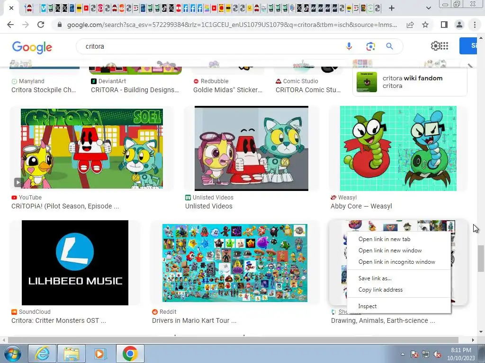Image resolution: width=485 pixels, height=363 pixels.
Task: Click the Action Center flag icon
Action: (x=414, y=354)
